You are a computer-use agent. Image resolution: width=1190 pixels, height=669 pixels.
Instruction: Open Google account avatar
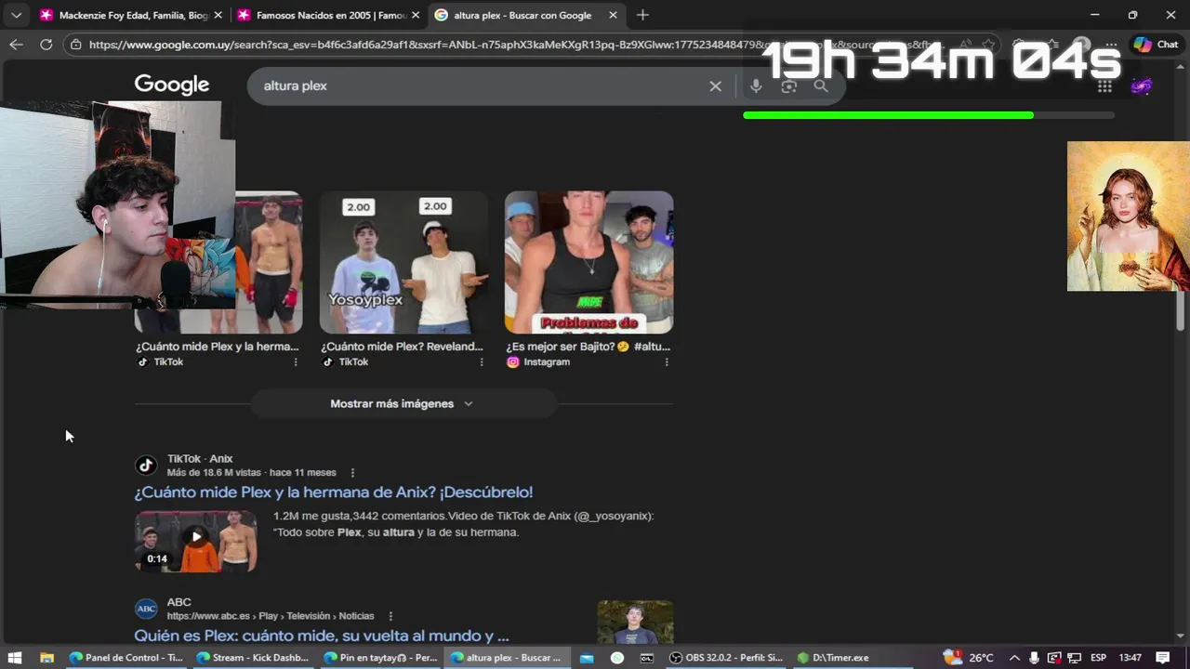(1142, 85)
